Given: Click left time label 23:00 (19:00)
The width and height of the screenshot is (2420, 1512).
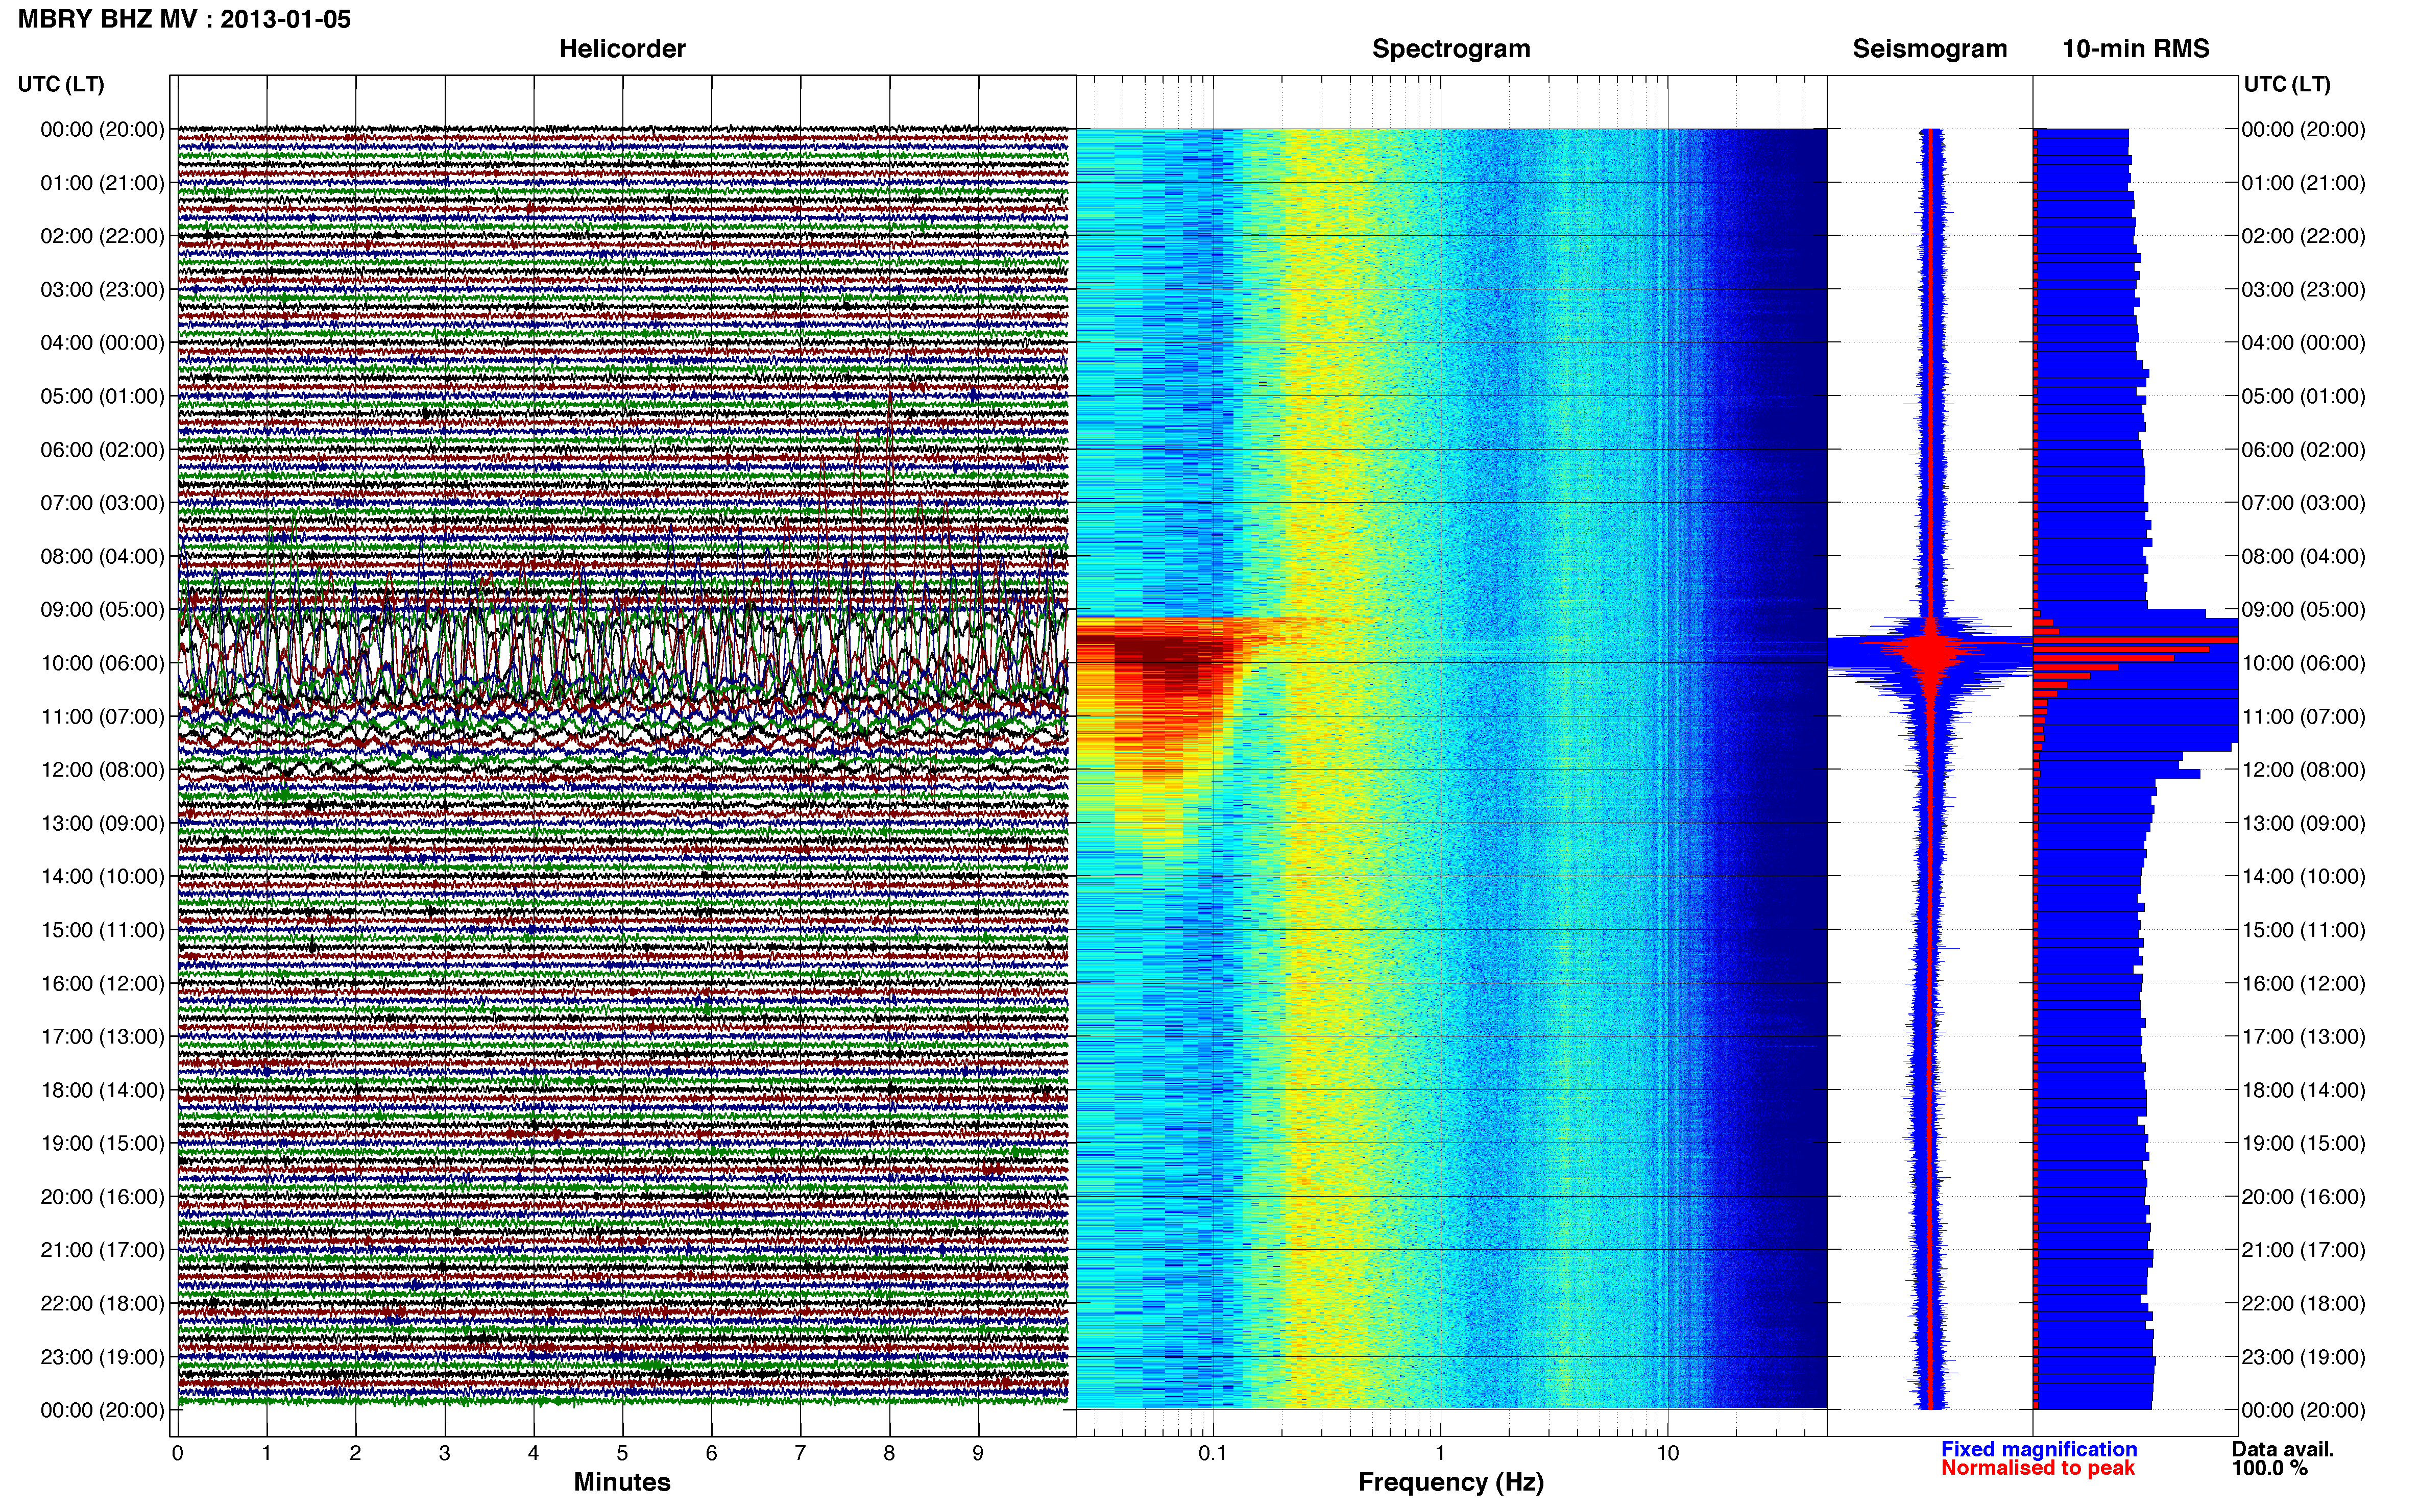Looking at the screenshot, I should pyautogui.click(x=102, y=1357).
